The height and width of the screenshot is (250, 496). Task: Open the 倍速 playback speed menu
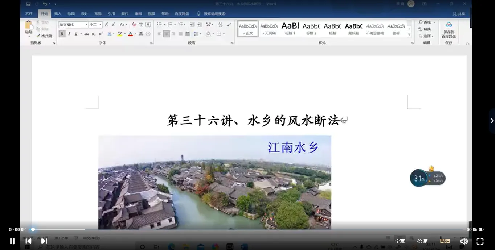click(422, 241)
